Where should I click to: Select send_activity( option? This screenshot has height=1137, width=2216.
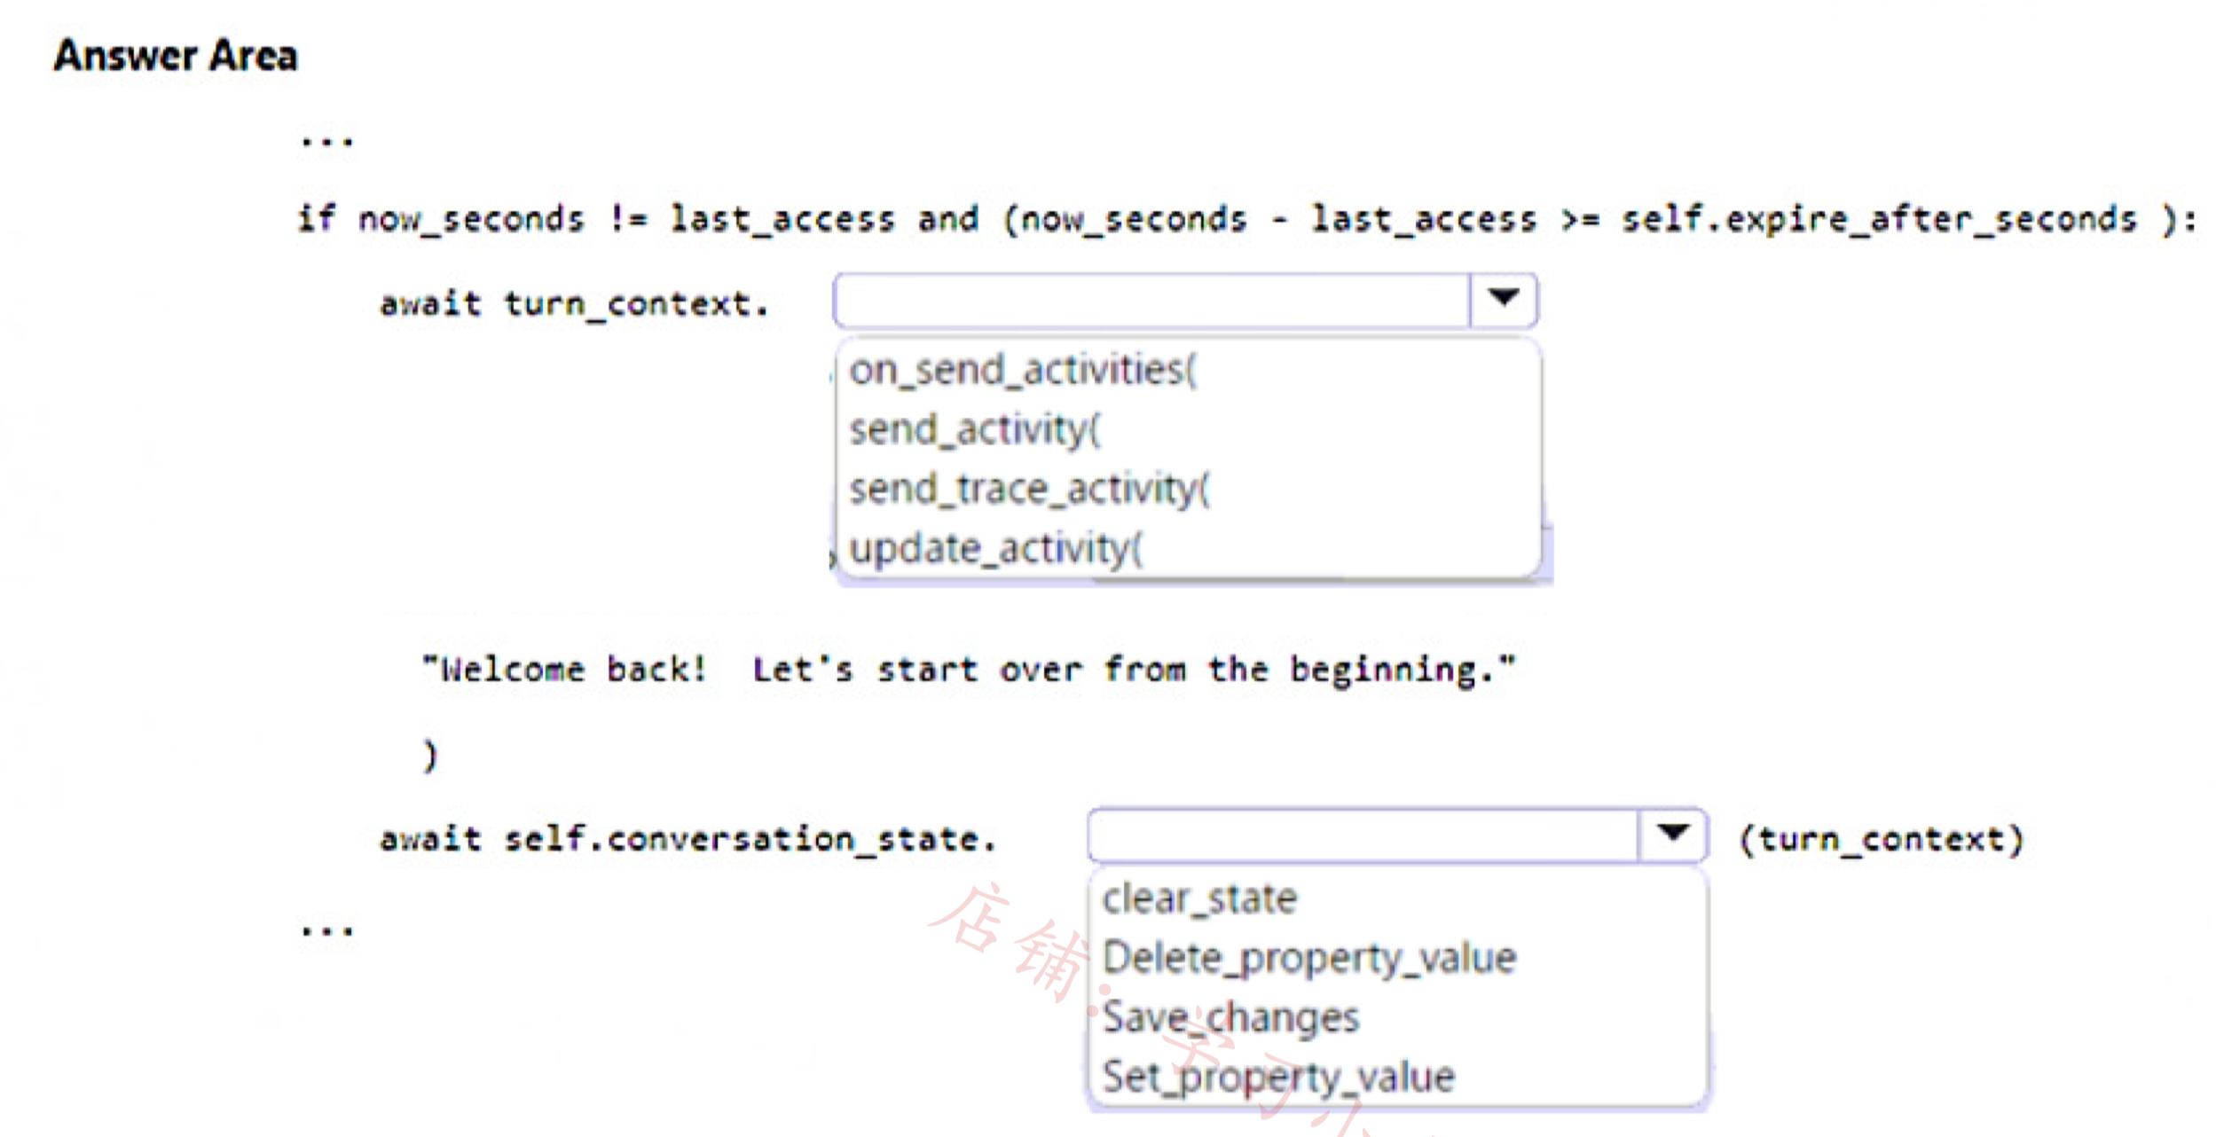click(x=974, y=430)
